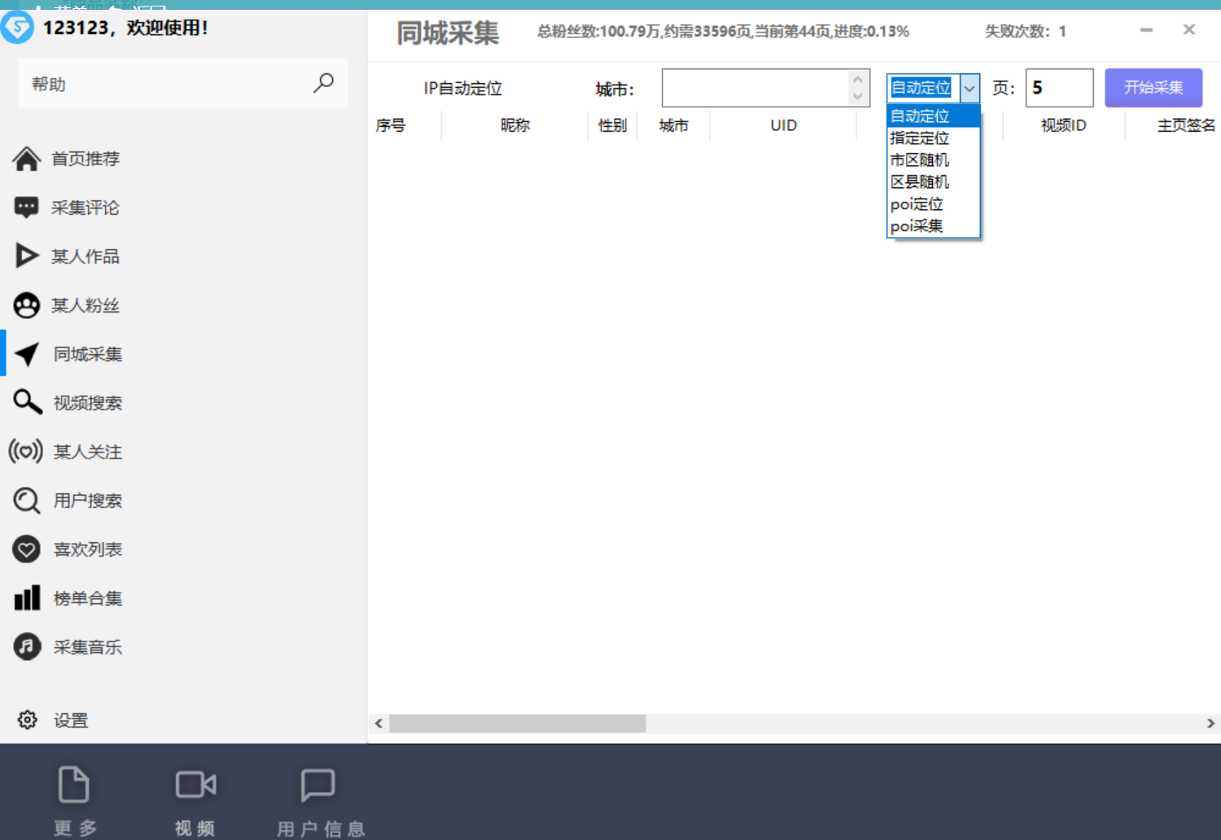Collapse the location mode dropdown arrow
The width and height of the screenshot is (1221, 840).
coord(969,88)
